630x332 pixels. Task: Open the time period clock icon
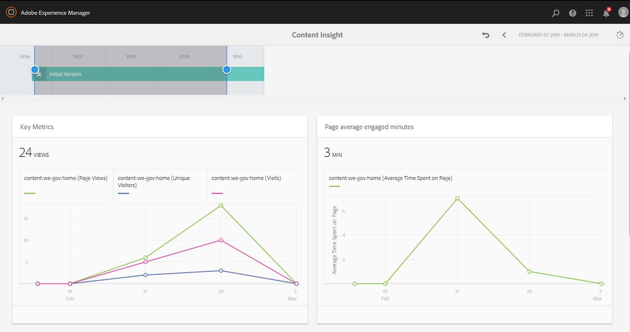620,35
